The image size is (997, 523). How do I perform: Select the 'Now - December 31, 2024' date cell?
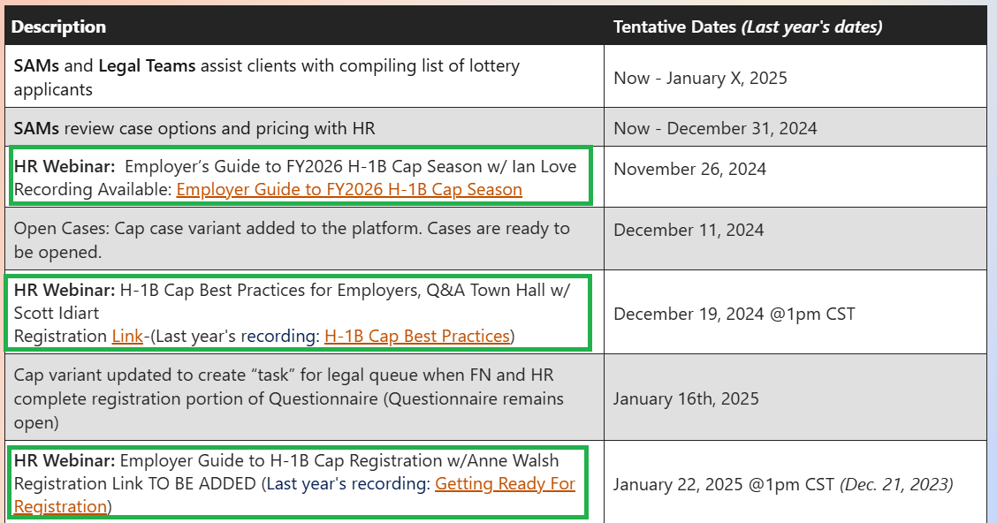pos(795,128)
